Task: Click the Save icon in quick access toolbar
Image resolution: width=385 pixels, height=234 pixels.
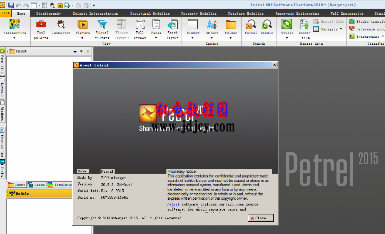Action: pyautogui.click(x=11, y=5)
